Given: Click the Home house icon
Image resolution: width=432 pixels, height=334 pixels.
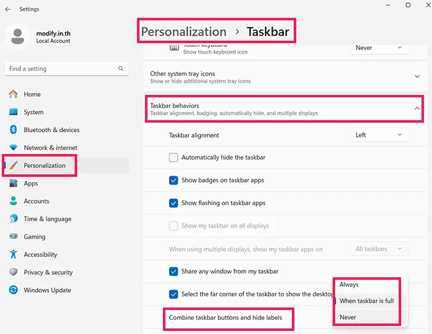Looking at the screenshot, I should (13, 94).
